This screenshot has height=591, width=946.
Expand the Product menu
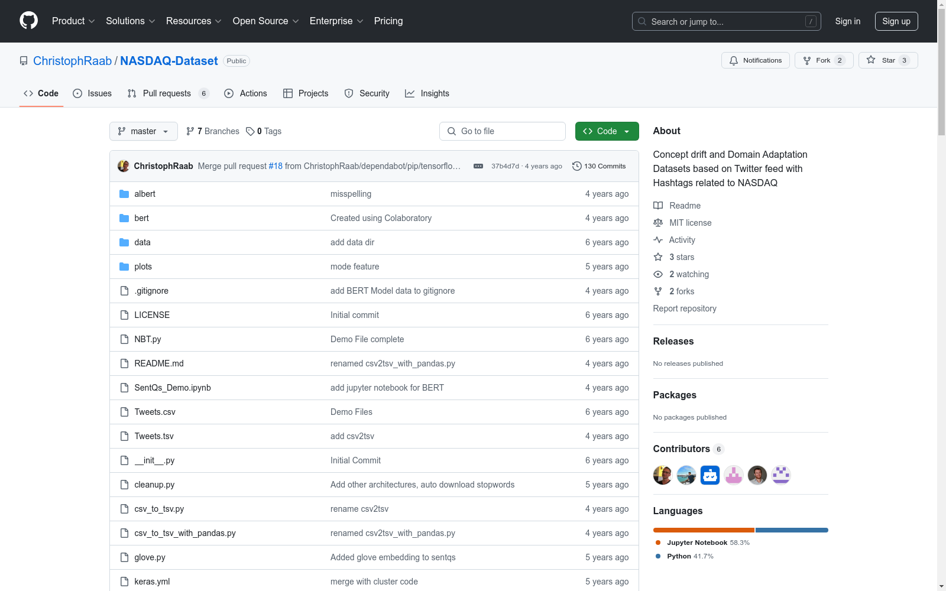pos(73,21)
